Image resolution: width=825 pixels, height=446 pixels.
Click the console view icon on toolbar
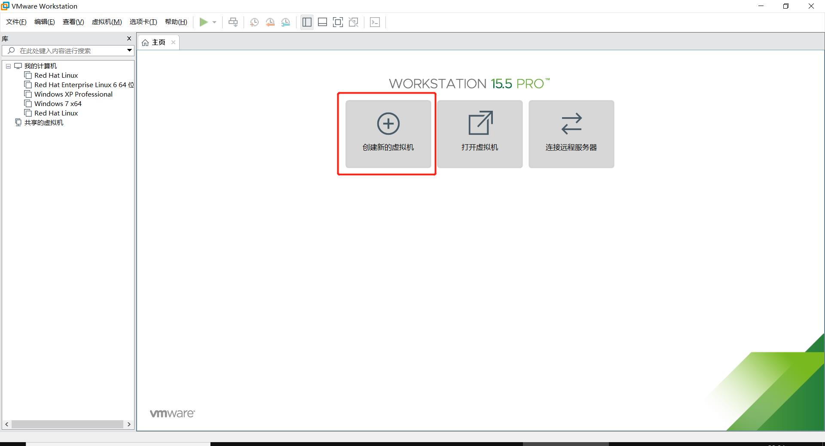(375, 22)
